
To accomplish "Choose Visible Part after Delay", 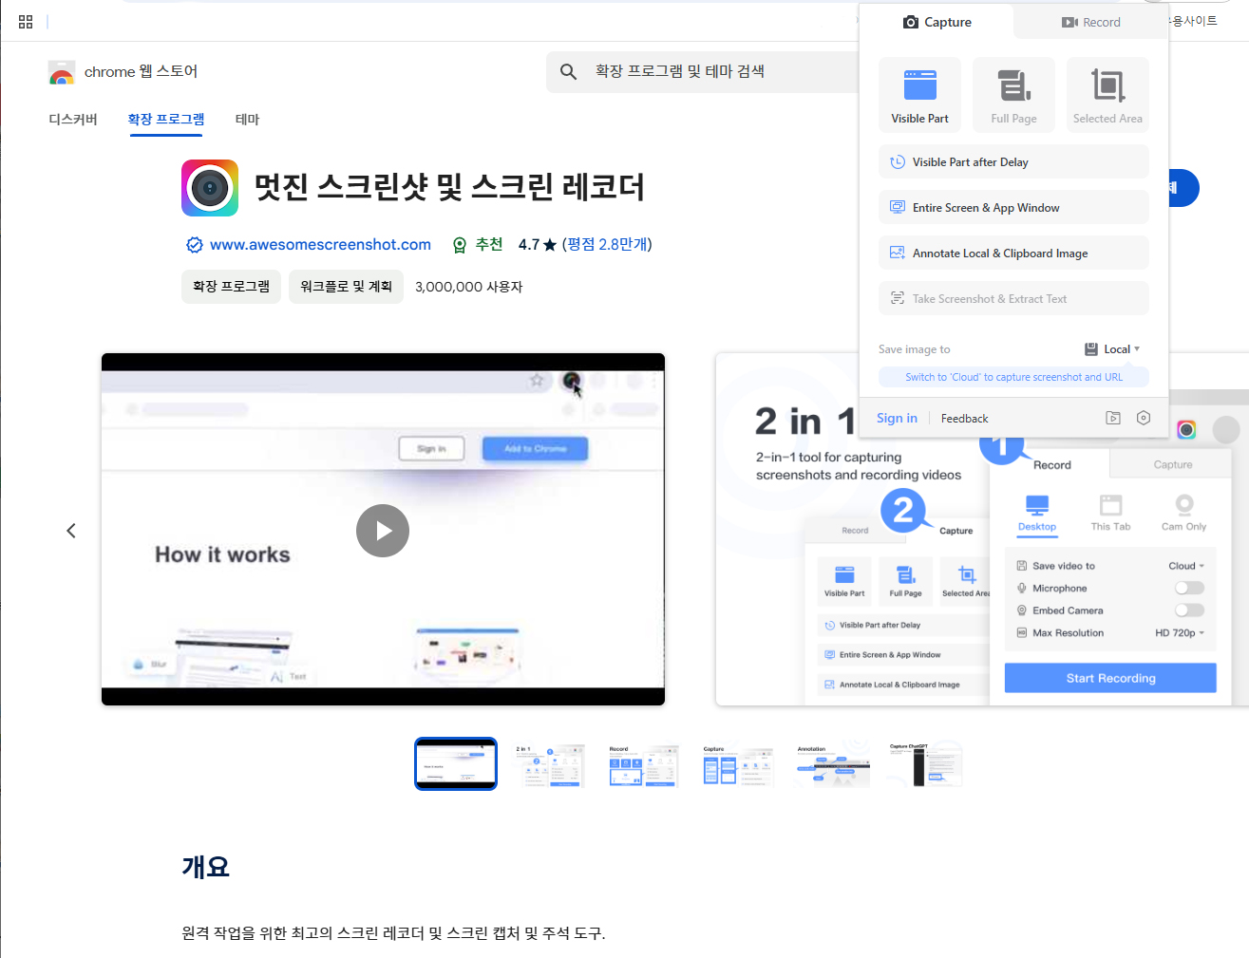I will pos(1013,161).
